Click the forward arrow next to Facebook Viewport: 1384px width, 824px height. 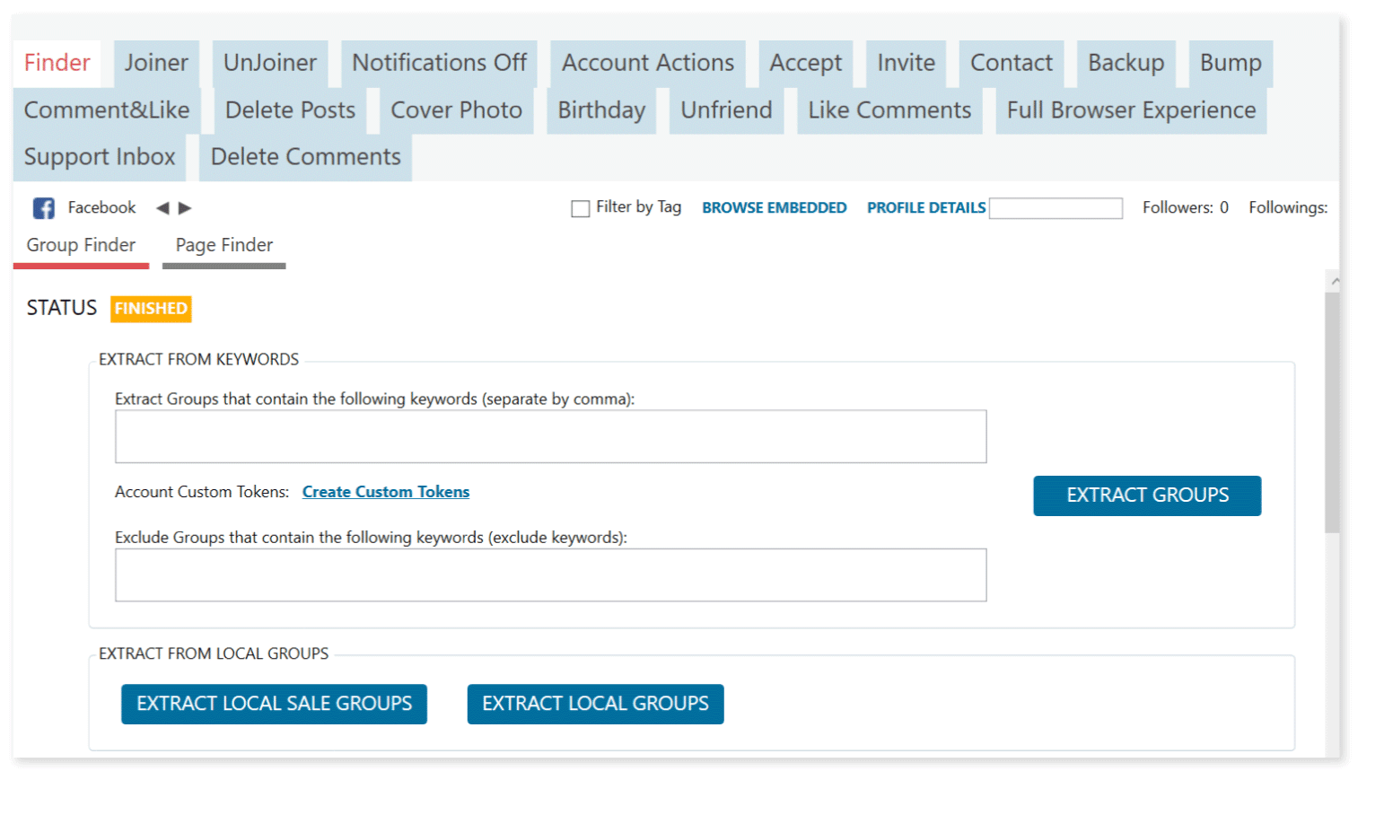coord(185,208)
